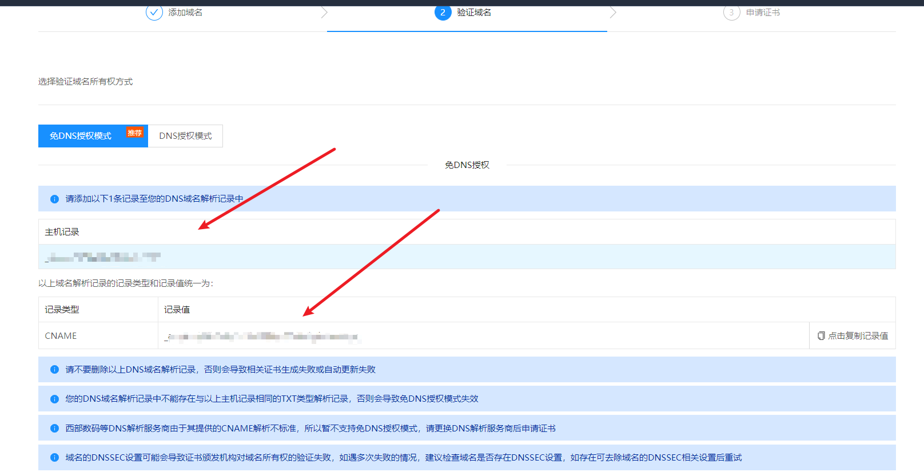Click the 点击复制记录值 copy button

(853, 336)
